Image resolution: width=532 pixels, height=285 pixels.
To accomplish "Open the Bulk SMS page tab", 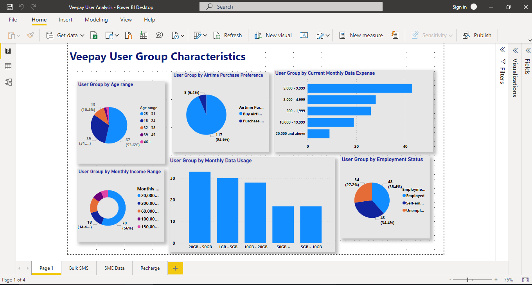I will click(79, 268).
